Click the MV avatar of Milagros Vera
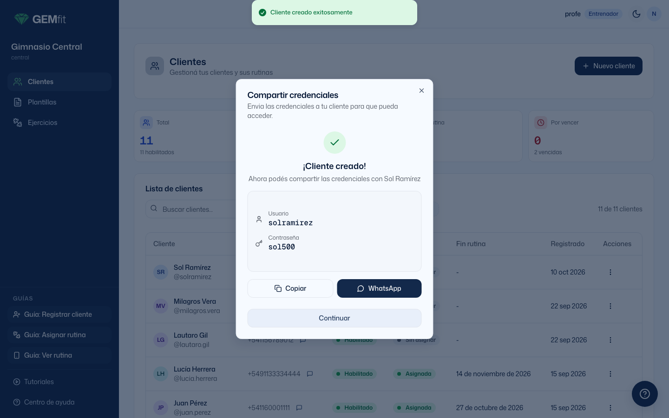The image size is (669, 418). click(161, 306)
